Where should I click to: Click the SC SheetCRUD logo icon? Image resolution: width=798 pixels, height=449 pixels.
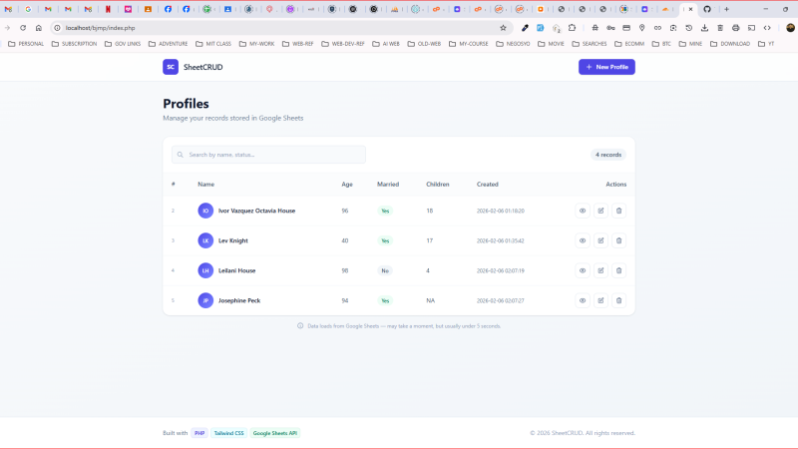(171, 67)
